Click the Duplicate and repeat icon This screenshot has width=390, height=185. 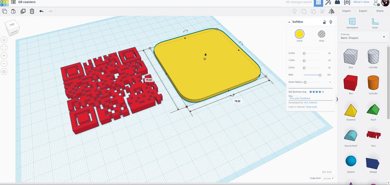pyautogui.click(x=23, y=11)
